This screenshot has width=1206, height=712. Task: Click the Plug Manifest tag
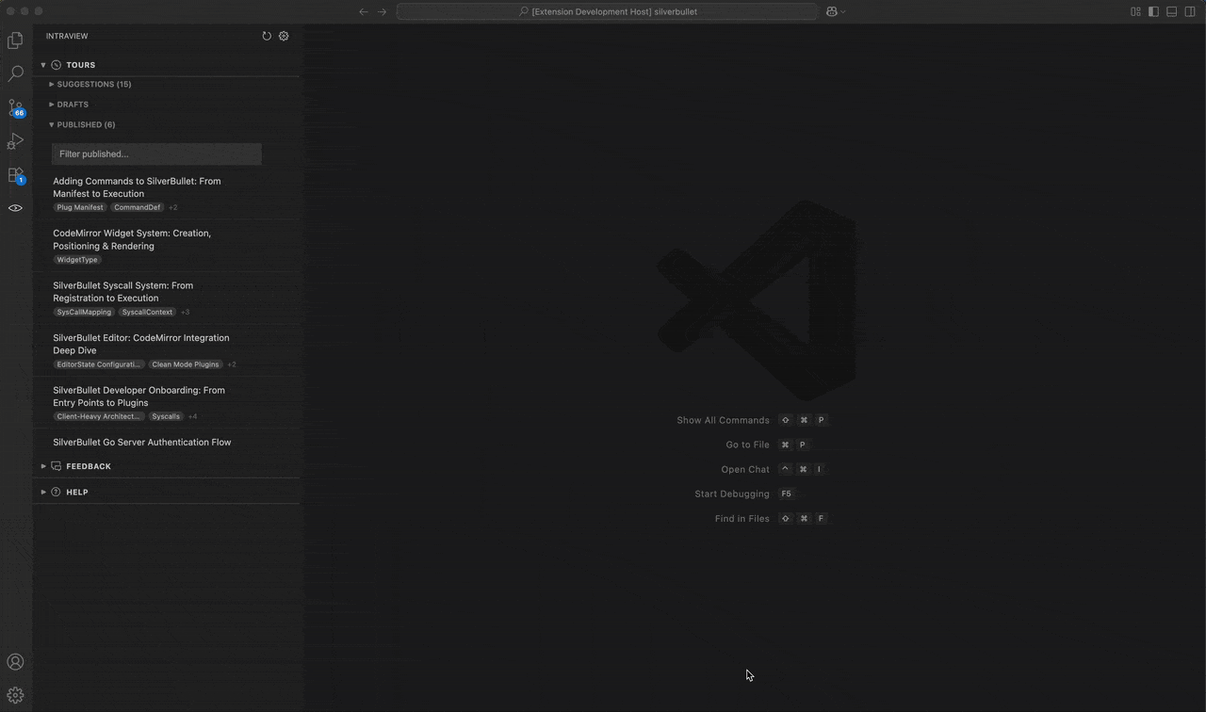[80, 207]
